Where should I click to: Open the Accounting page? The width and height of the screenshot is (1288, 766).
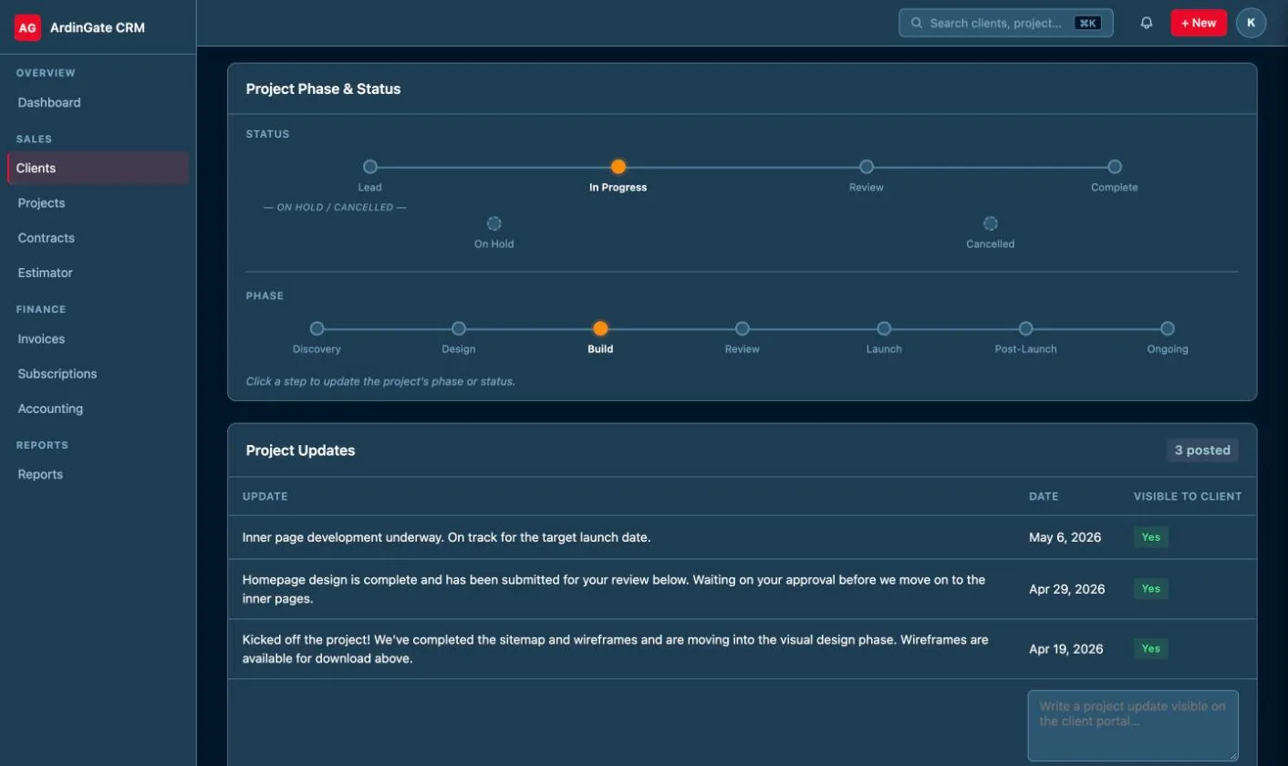tap(99, 408)
